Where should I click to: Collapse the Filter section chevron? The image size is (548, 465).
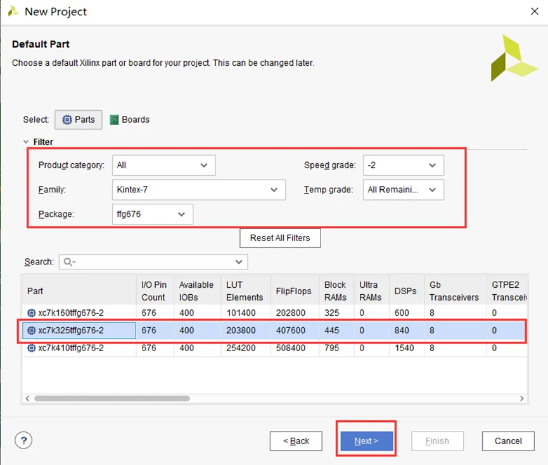pyautogui.click(x=26, y=142)
